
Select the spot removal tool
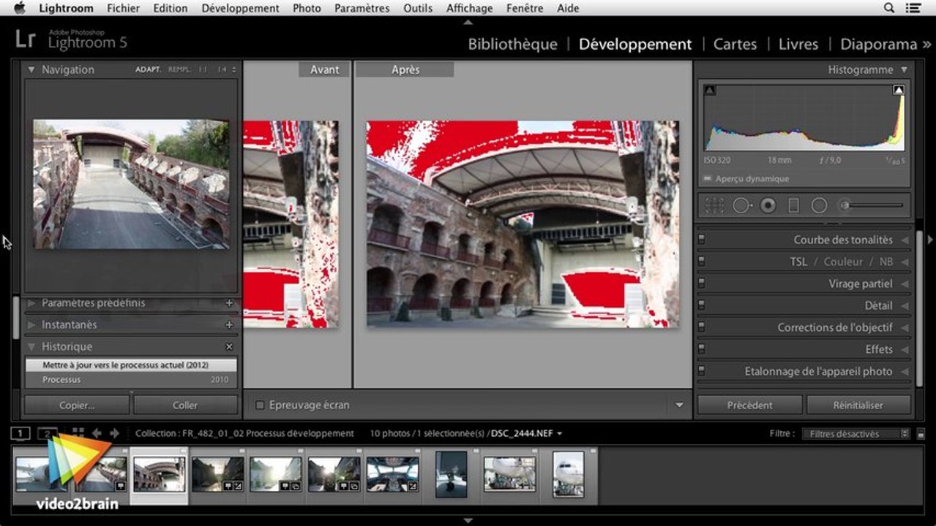tap(742, 205)
